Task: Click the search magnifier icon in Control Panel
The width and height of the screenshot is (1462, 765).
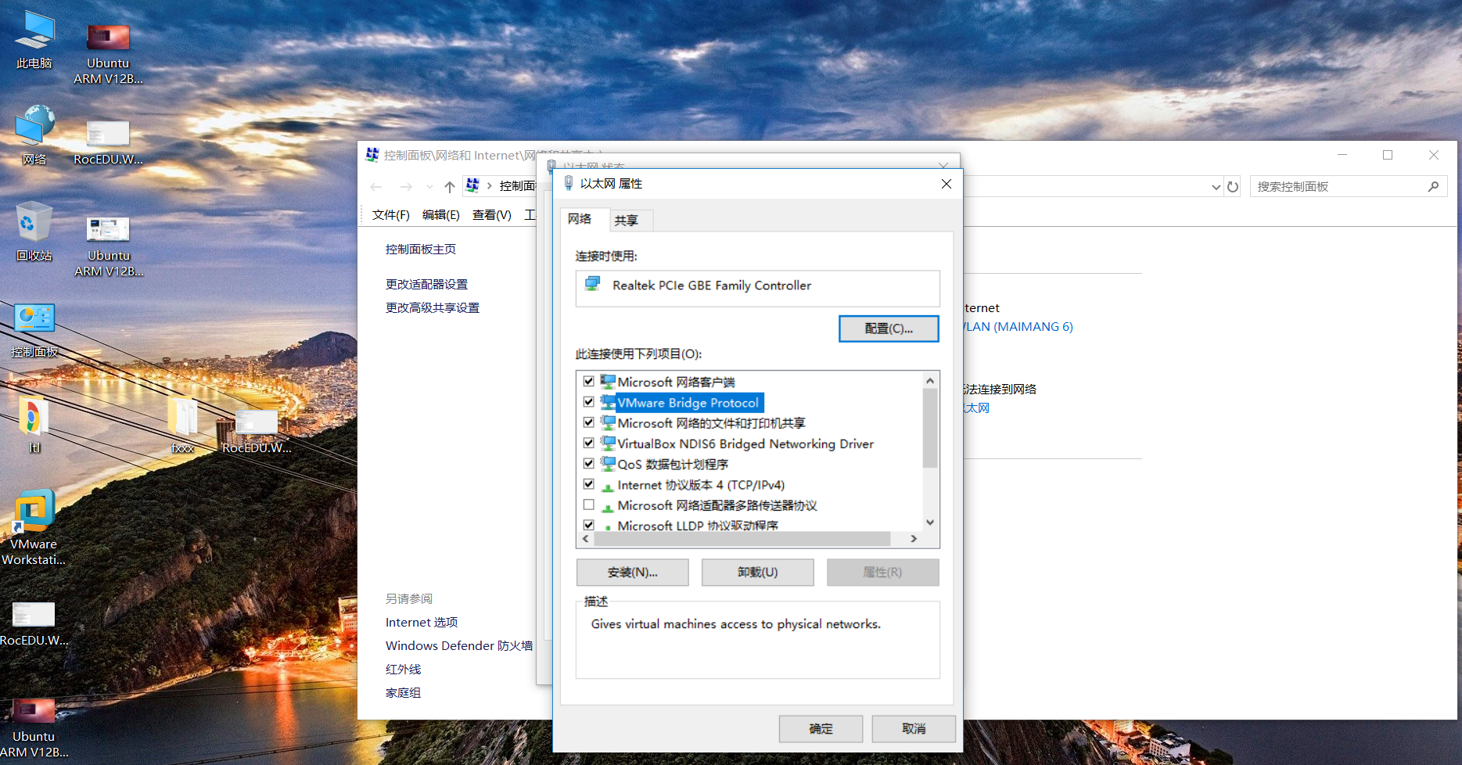Action: click(1433, 186)
